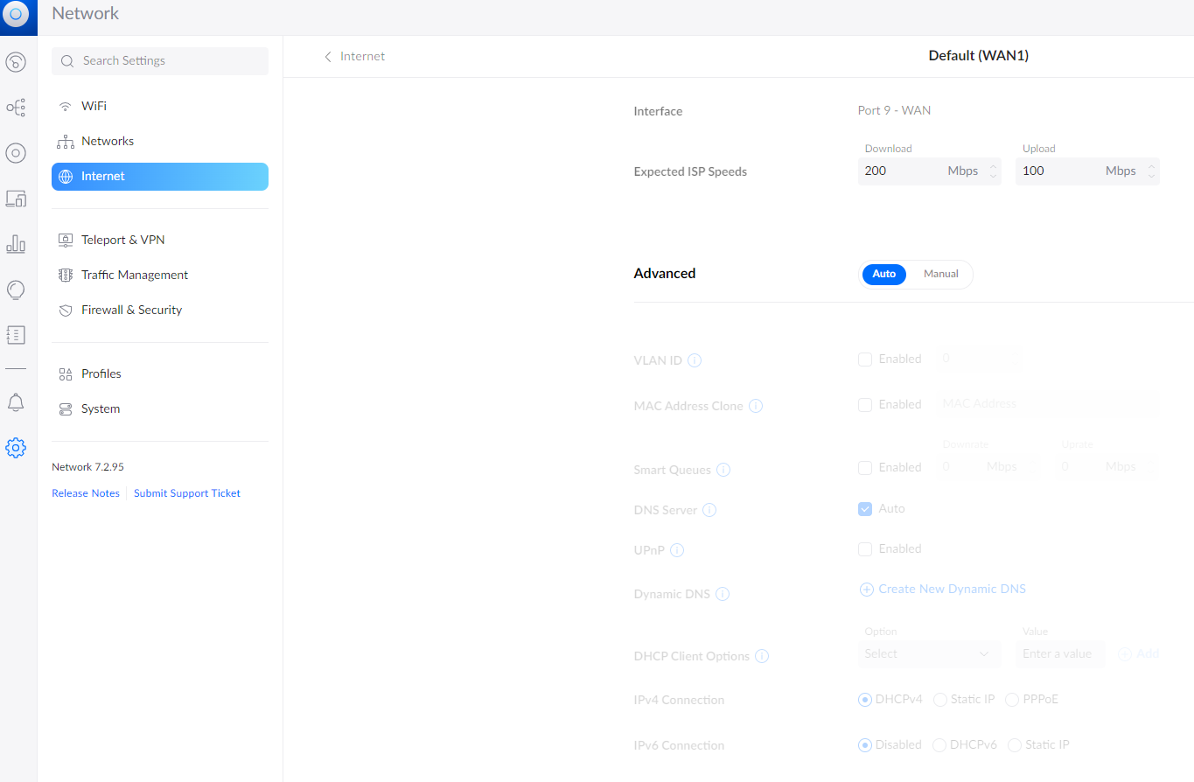The height and width of the screenshot is (782, 1194).
Task: Click the Dashboard icon in left rail
Action: [16, 62]
